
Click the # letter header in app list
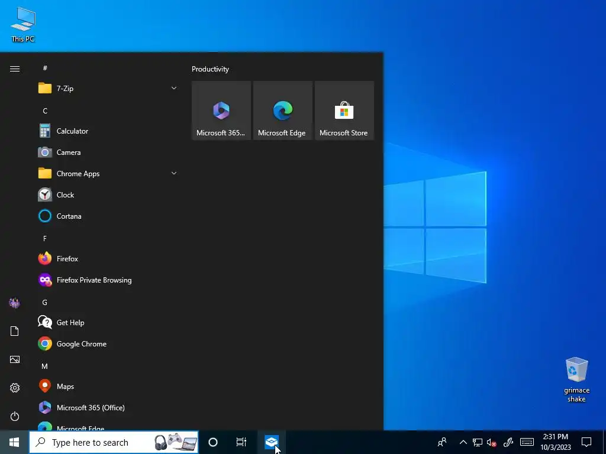pos(45,68)
